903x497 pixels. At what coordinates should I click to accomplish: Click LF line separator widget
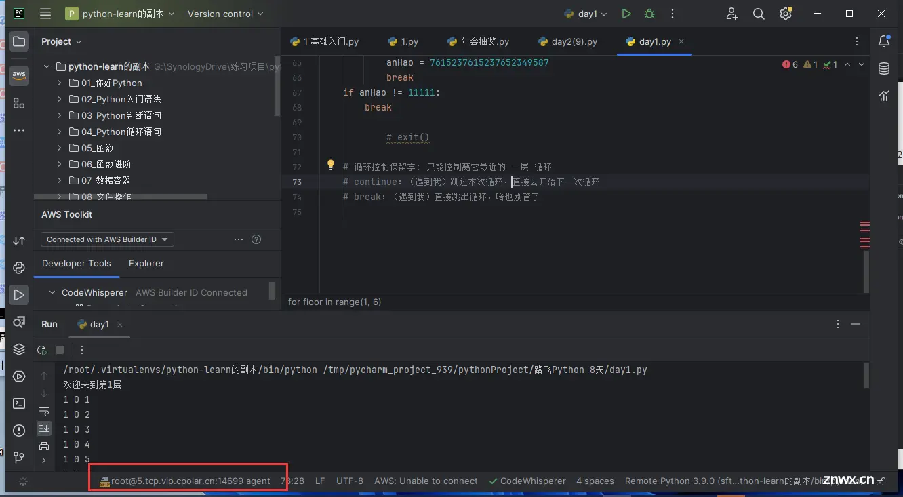[x=320, y=481]
